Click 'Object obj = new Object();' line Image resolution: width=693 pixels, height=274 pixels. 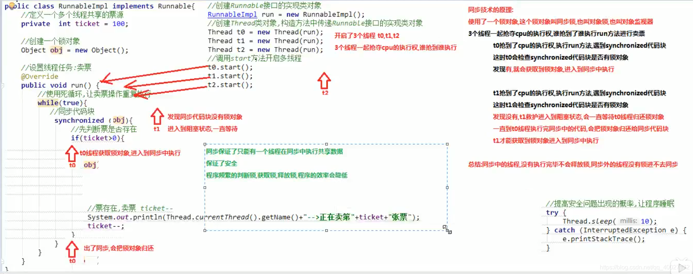(74, 50)
